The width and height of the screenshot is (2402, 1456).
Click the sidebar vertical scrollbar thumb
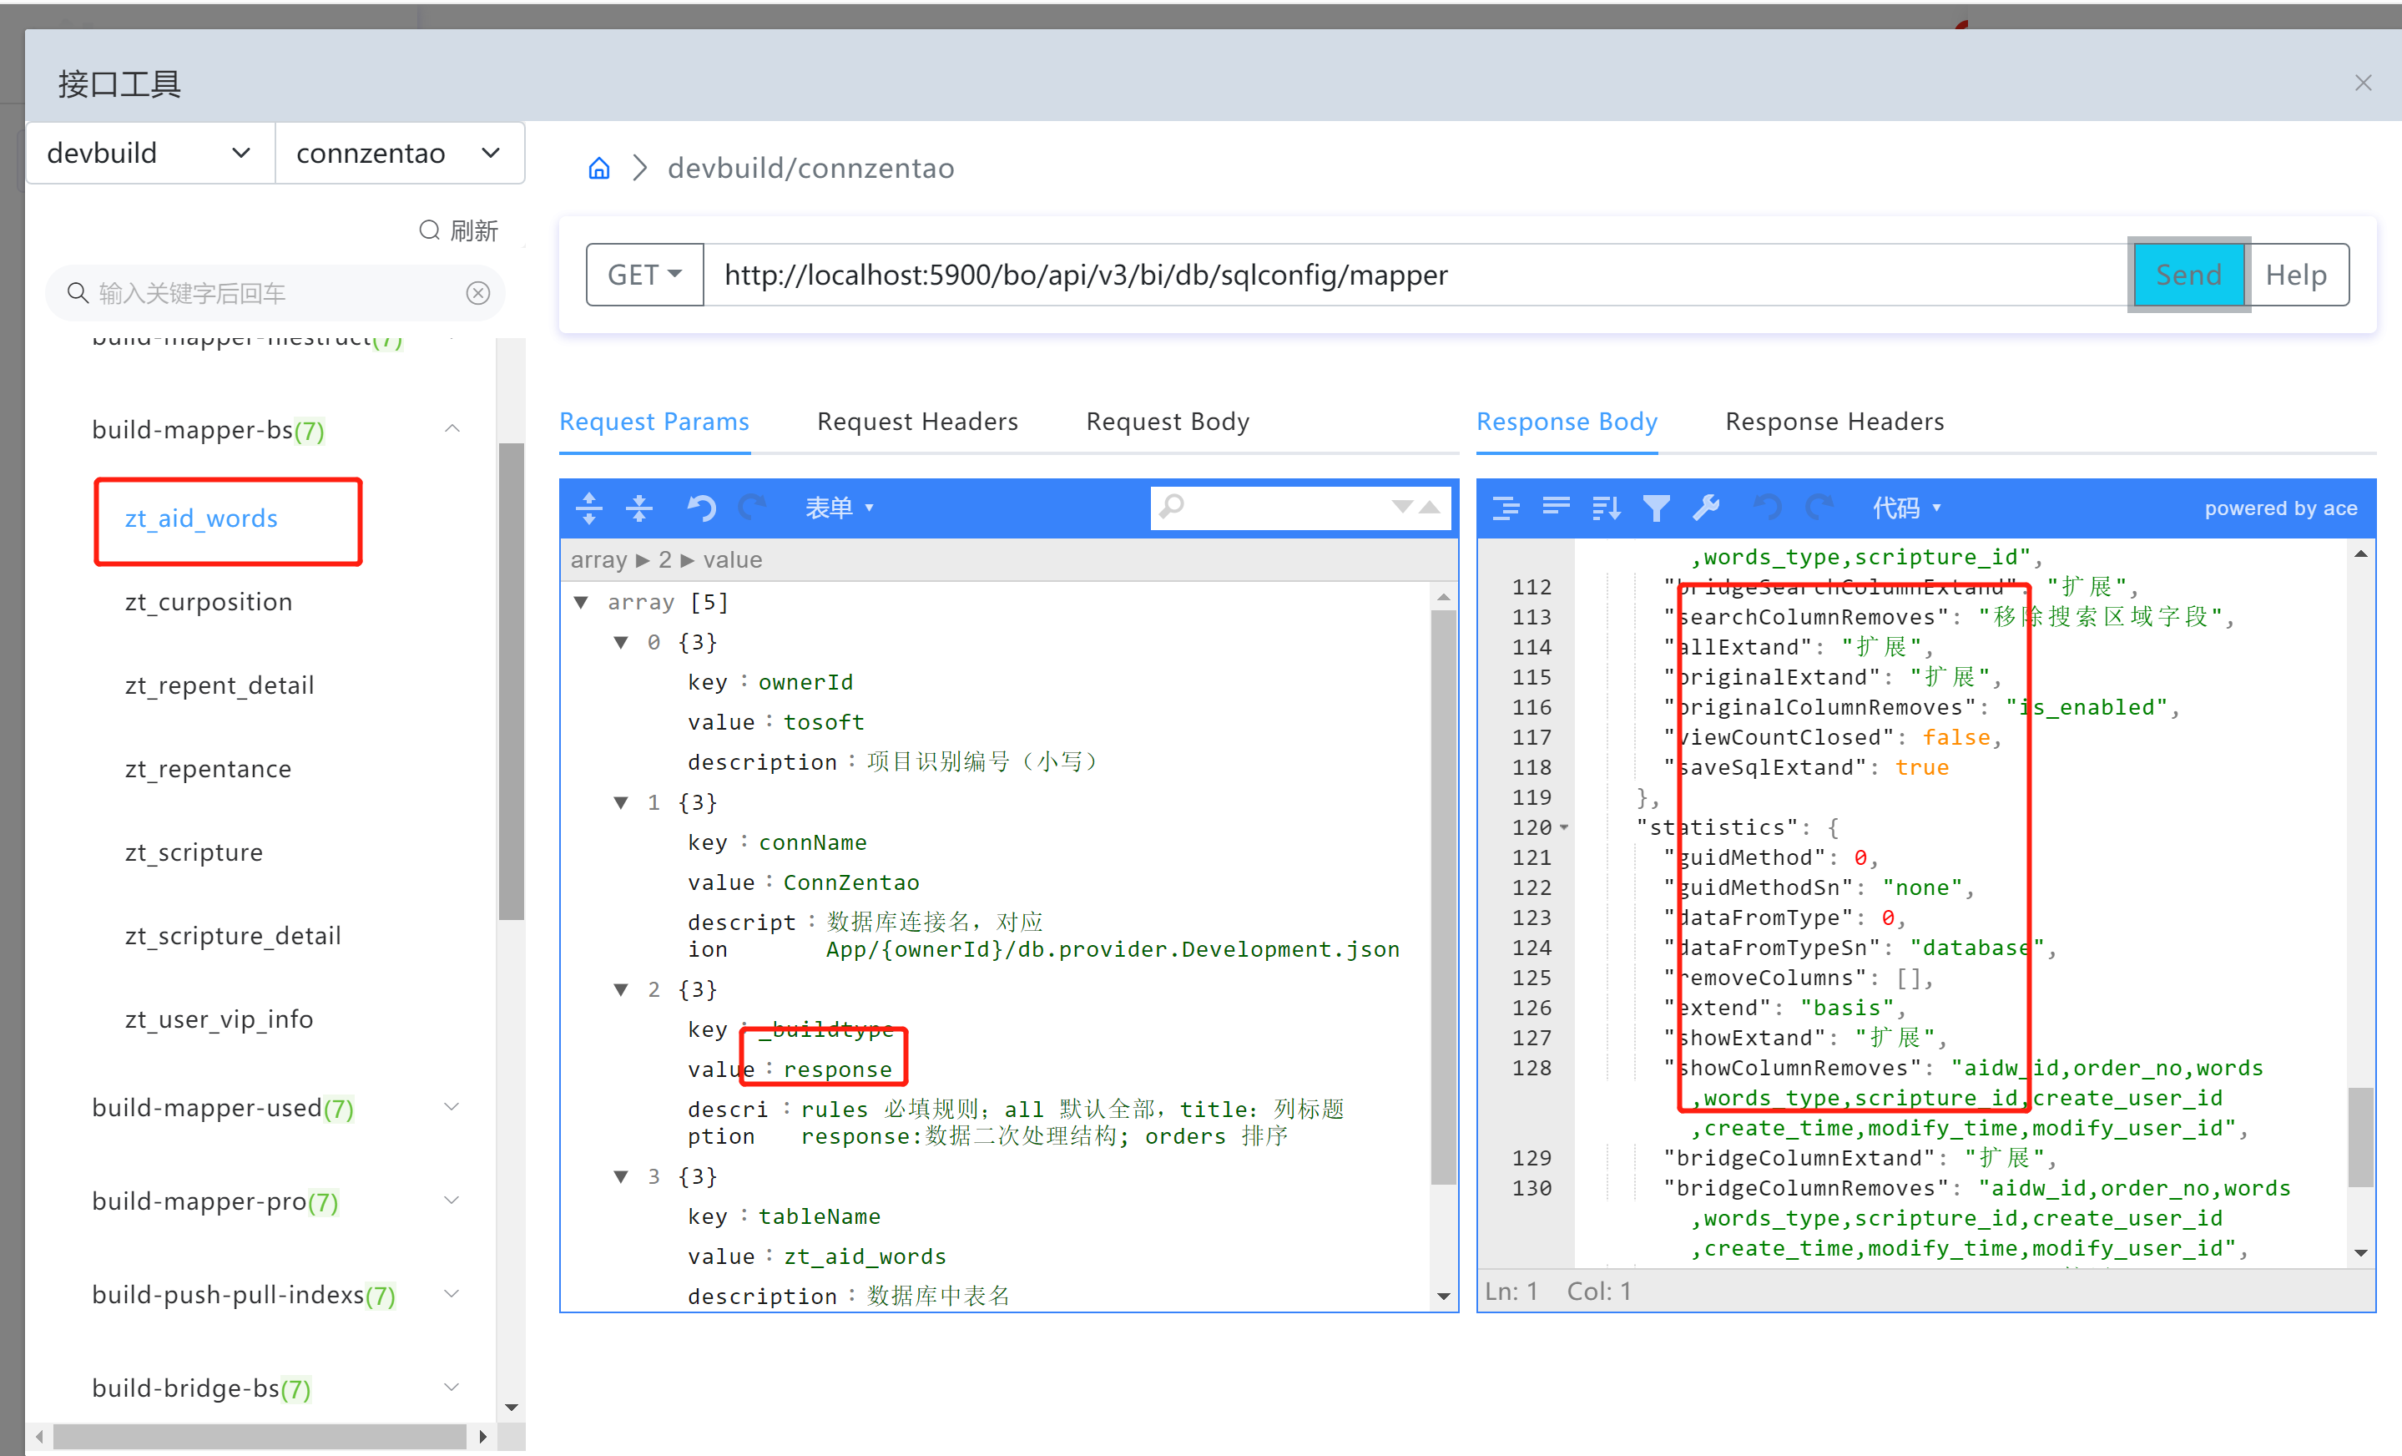coord(511,682)
